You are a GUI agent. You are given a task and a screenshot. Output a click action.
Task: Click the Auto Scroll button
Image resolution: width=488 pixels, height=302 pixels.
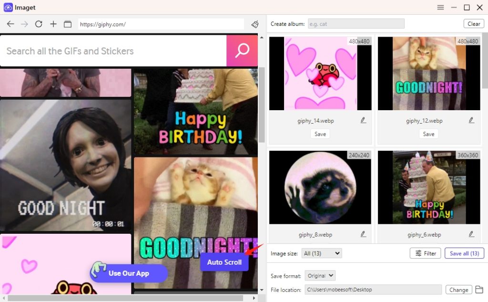tap(224, 262)
